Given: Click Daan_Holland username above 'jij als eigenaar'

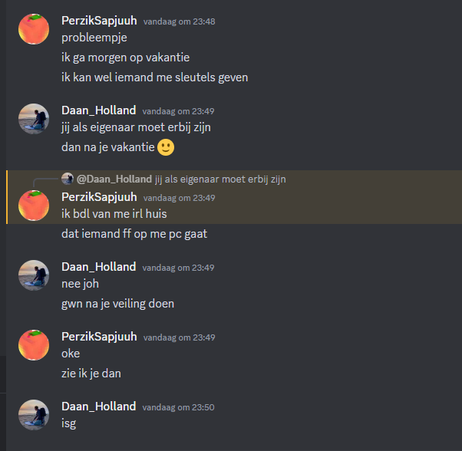Looking at the screenshot, I should (98, 110).
